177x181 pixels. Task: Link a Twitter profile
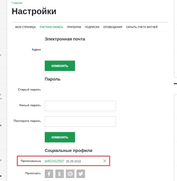point(81,174)
